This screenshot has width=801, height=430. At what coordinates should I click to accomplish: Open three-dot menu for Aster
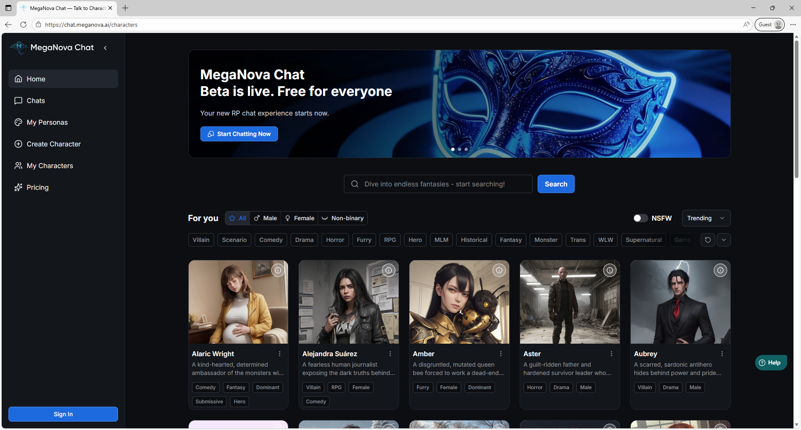[x=611, y=354]
